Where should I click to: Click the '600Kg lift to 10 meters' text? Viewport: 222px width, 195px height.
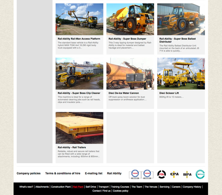coord(172,97)
